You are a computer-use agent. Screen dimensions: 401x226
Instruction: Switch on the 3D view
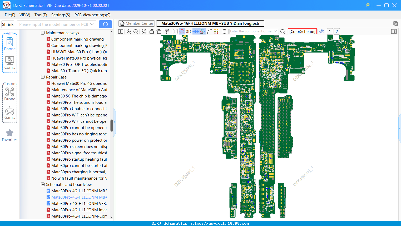tap(189, 31)
